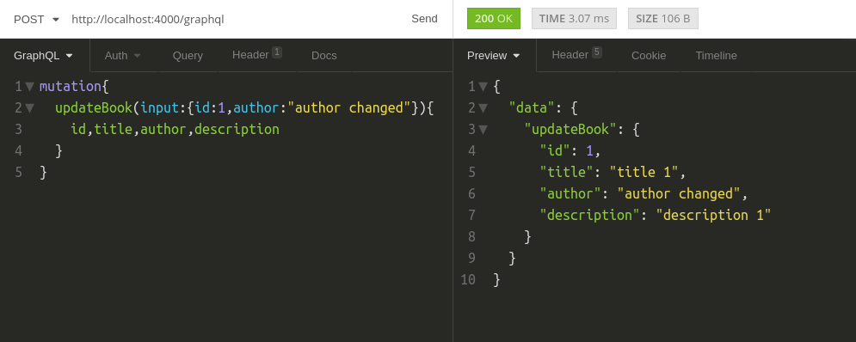Collapse the root object on response line 1

tap(483, 87)
